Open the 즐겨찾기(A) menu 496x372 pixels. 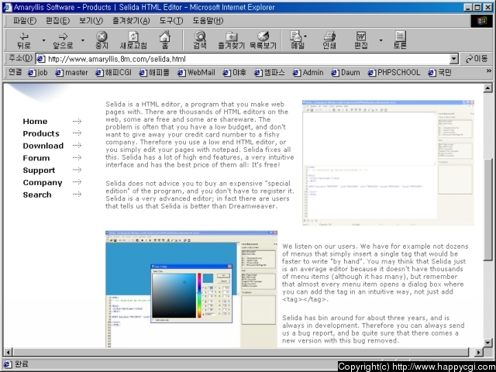tap(131, 21)
